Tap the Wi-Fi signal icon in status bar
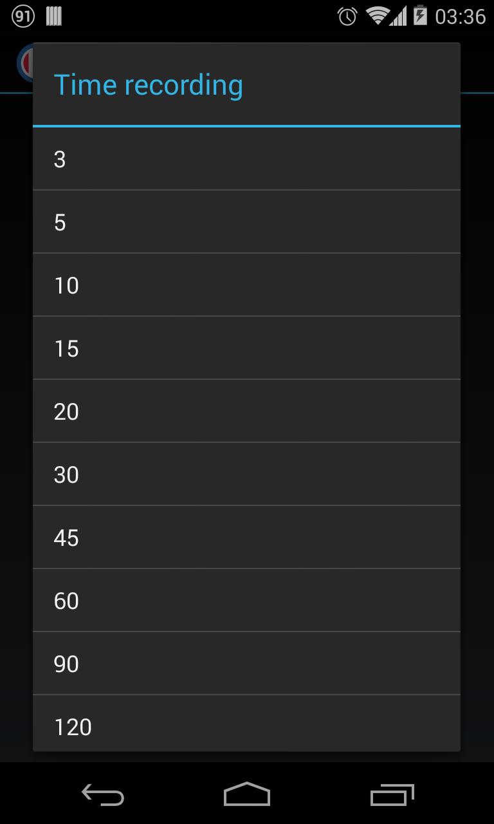 [378, 17]
